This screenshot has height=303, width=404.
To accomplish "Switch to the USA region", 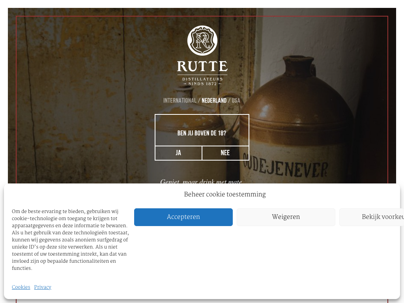I will point(236,101).
